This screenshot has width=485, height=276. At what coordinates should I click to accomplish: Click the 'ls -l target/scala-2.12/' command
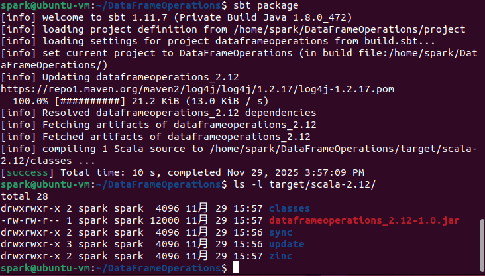305,184
